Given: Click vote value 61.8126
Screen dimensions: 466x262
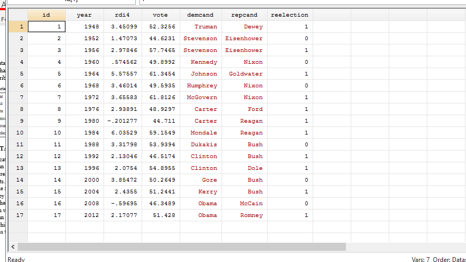Looking at the screenshot, I should (x=161, y=98).
